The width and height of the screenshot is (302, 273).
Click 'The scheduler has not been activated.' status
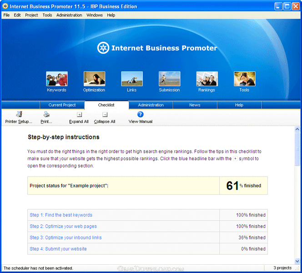[38, 268]
